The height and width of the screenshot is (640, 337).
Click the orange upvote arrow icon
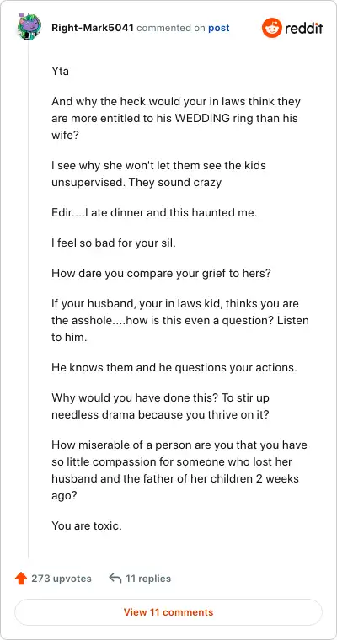pyautogui.click(x=21, y=579)
